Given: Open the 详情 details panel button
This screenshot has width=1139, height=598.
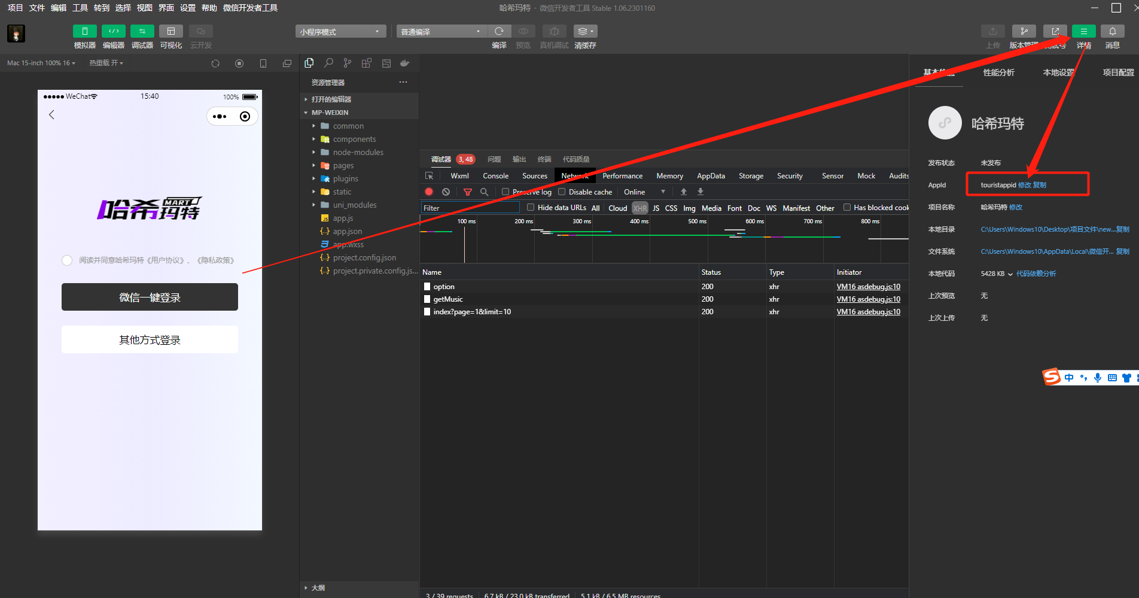Looking at the screenshot, I should [x=1084, y=31].
